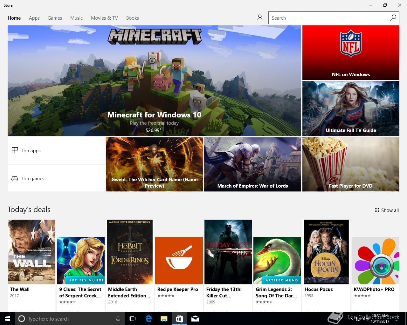Click the KVADPhoto+ PRO title text
The height and width of the screenshot is (325, 407).
[374, 289]
